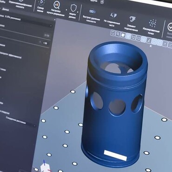The image size is (172, 172).
Task: Click the grid icon near Другое at top
Action: coord(102,2)
